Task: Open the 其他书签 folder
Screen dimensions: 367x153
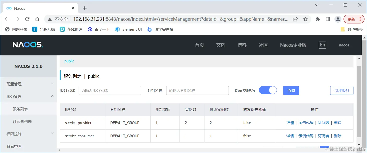Action: tap(351, 29)
